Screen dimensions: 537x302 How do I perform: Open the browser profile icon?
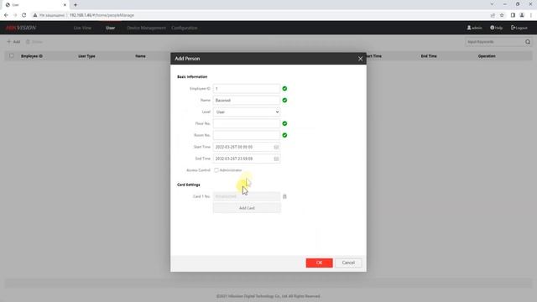tap(522, 15)
